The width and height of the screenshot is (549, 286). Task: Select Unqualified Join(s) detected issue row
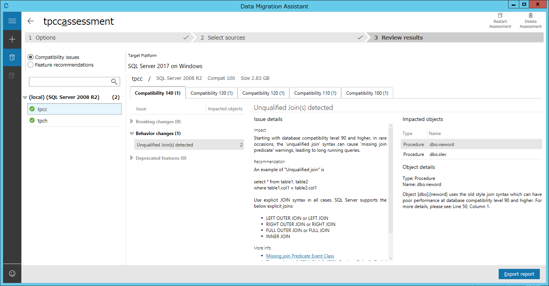(x=189, y=145)
